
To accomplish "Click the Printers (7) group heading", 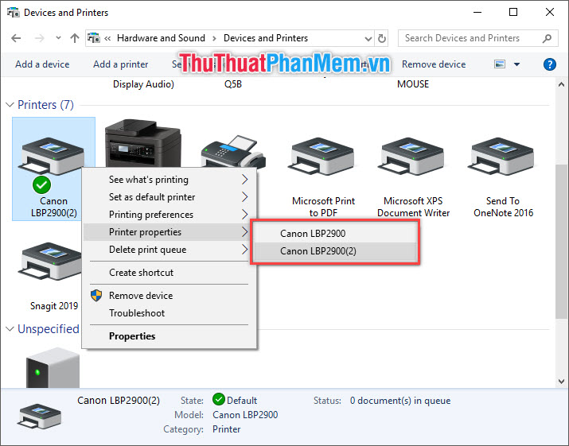I will tap(45, 105).
